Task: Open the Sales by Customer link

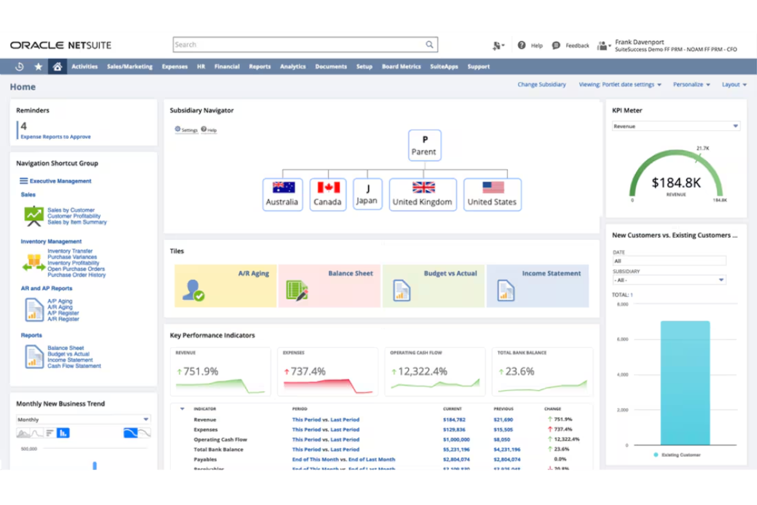Action: coord(71,210)
